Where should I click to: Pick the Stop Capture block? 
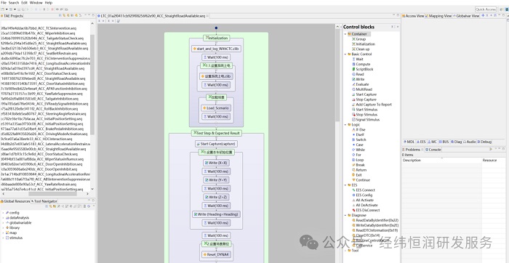(x=366, y=100)
